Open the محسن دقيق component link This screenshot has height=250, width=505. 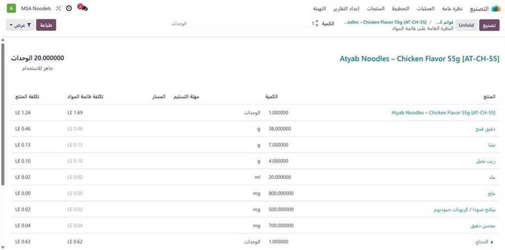tap(483, 225)
